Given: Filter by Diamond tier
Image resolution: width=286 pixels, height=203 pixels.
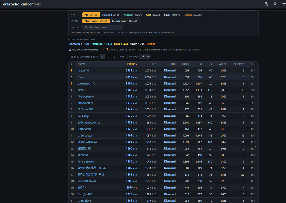Looking at the screenshot, I should click(110, 15).
